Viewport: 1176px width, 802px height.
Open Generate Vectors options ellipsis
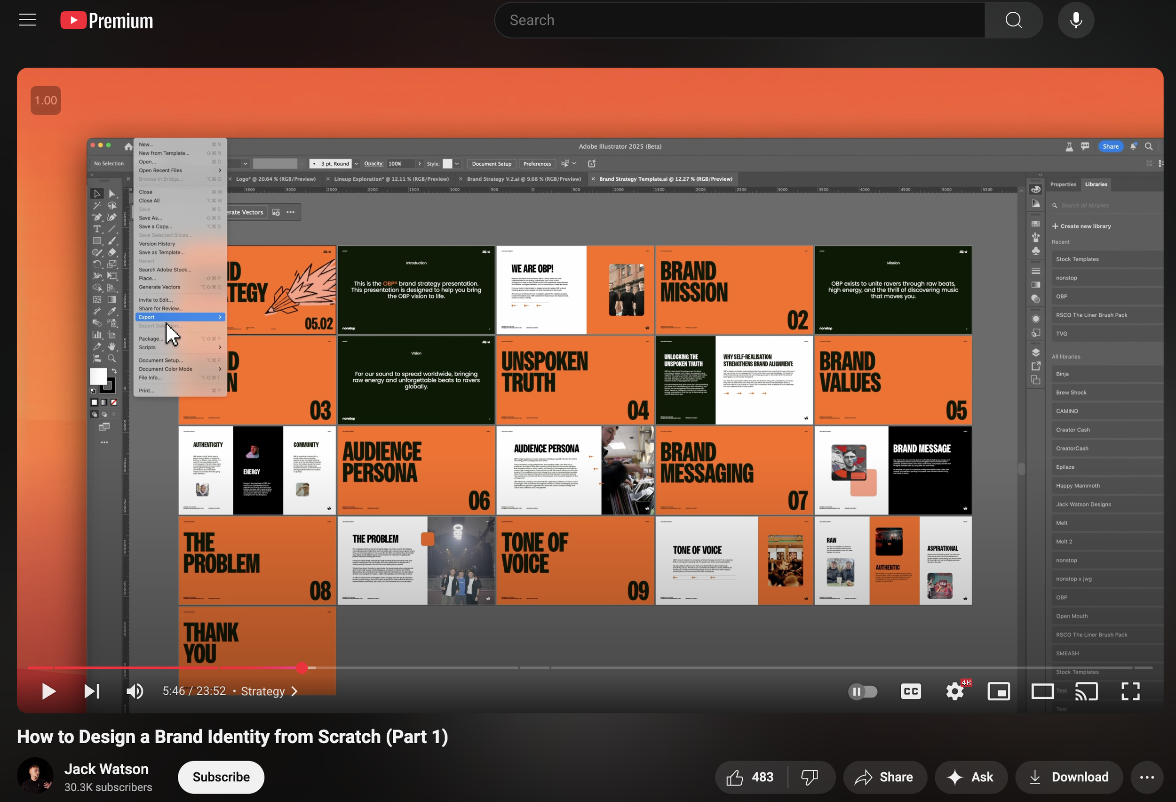pyautogui.click(x=290, y=212)
